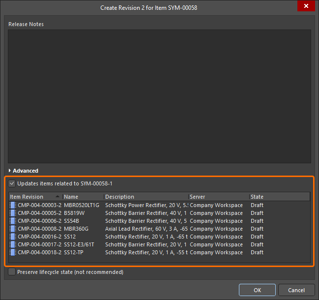Select item revision CMP-004-00016-2
Viewport: 319px width, 300px height.
pyautogui.click(x=39, y=237)
